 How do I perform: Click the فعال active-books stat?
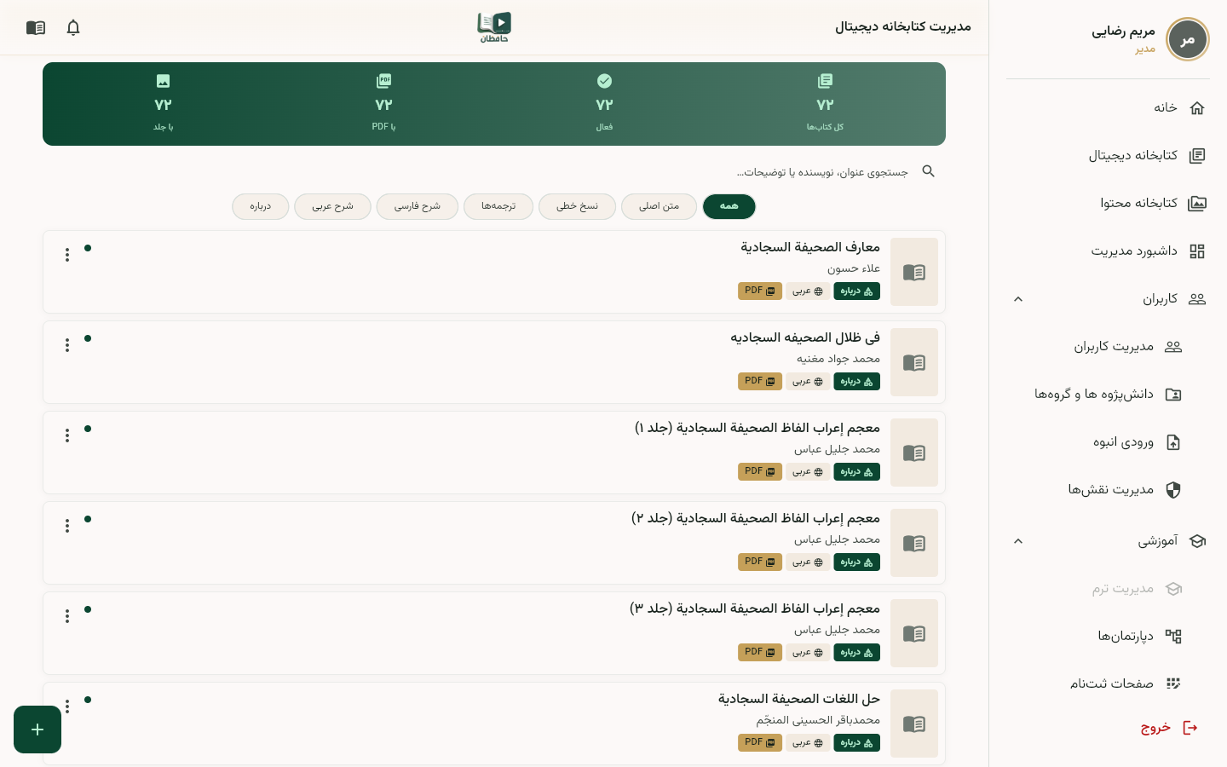pos(604,103)
